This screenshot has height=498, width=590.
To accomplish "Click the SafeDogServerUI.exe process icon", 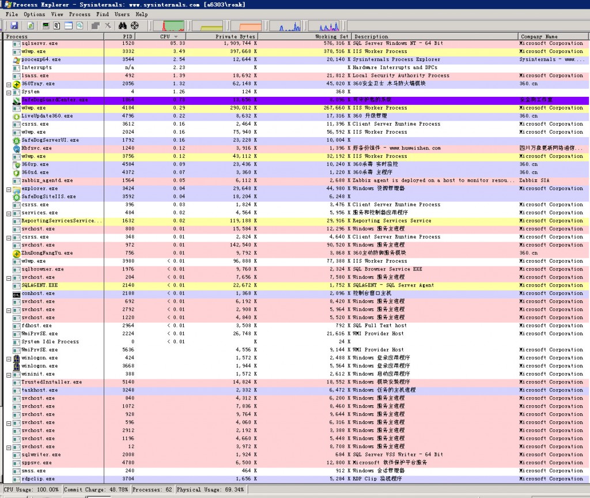I will pos(16,140).
